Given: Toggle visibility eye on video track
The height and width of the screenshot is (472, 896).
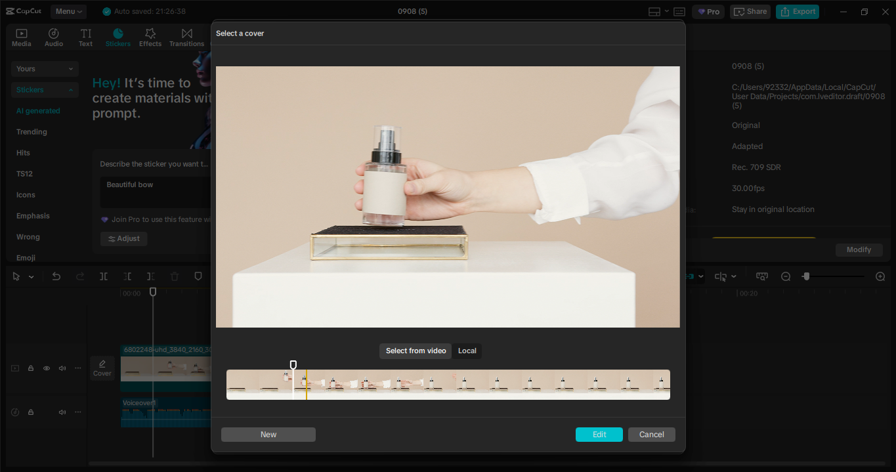Looking at the screenshot, I should 47,368.
